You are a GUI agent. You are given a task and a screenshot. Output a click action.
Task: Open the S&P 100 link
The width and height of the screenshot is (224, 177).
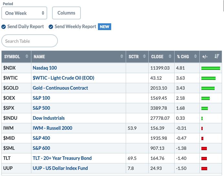[x=41, y=98]
